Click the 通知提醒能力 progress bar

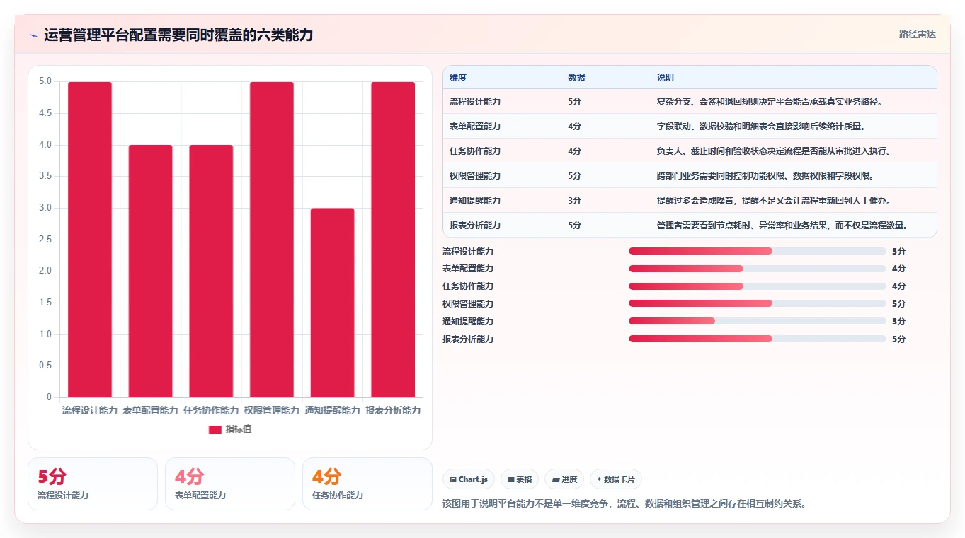point(758,321)
